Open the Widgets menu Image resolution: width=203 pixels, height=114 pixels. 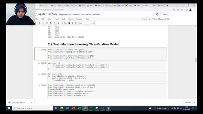click(x=79, y=19)
